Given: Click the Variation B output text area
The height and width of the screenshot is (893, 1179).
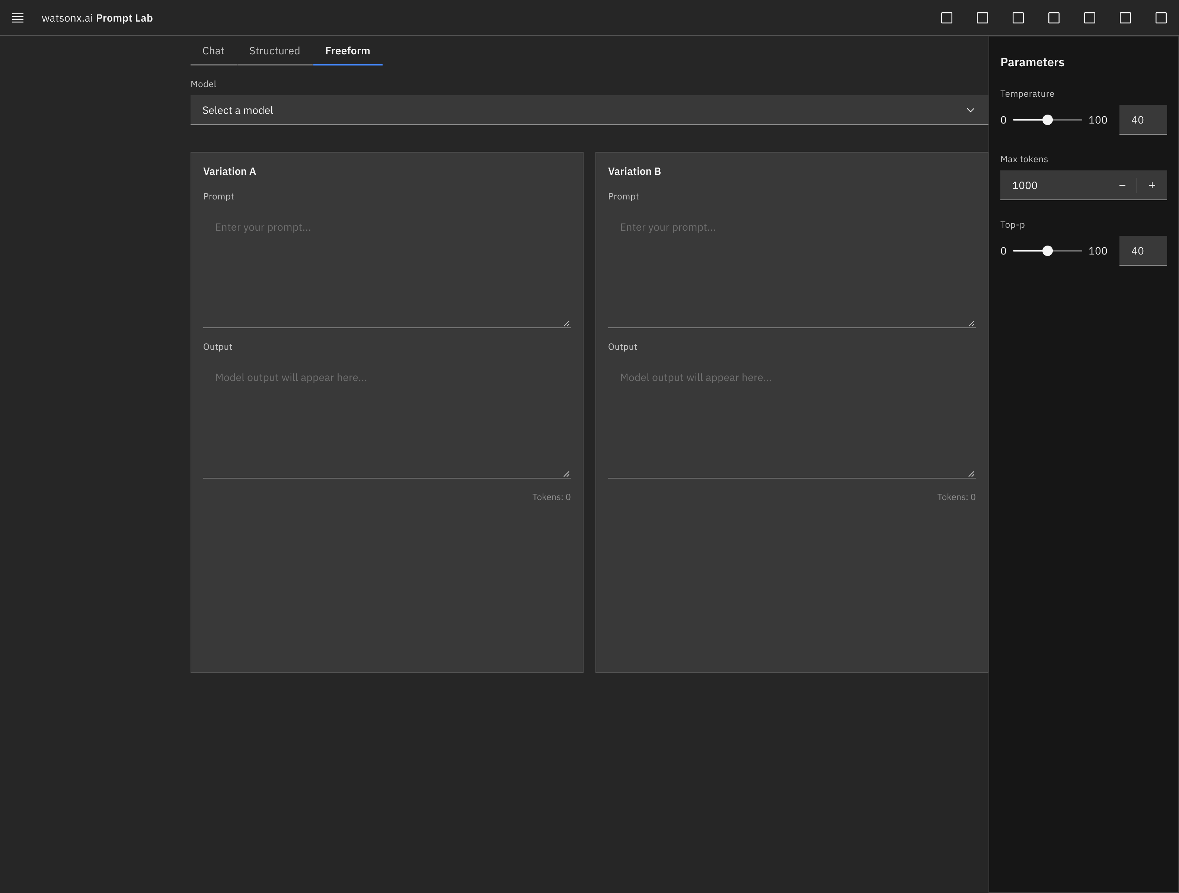Looking at the screenshot, I should (x=792, y=419).
